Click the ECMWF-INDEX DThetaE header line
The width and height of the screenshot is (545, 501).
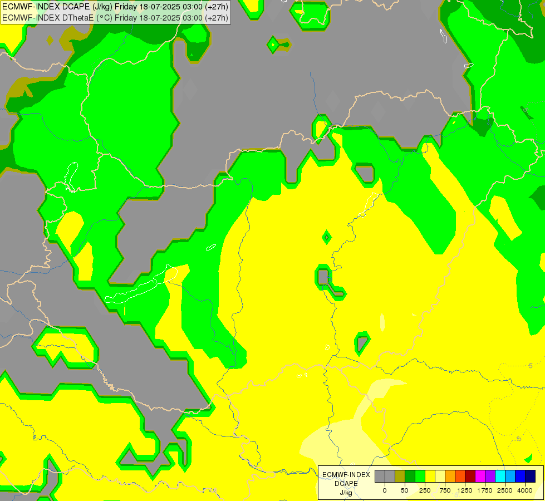[x=115, y=18]
